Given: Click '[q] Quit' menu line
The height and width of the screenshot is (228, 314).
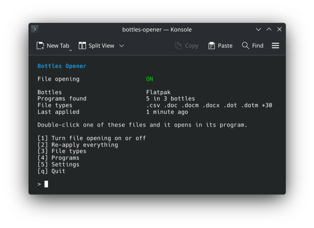Looking at the screenshot, I should [x=51, y=171].
